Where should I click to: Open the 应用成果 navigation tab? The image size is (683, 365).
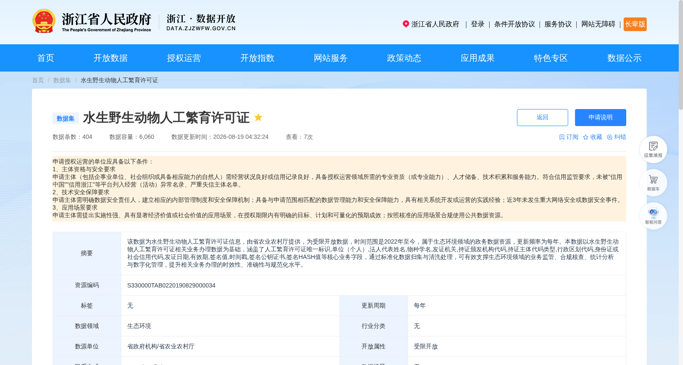coord(478,58)
